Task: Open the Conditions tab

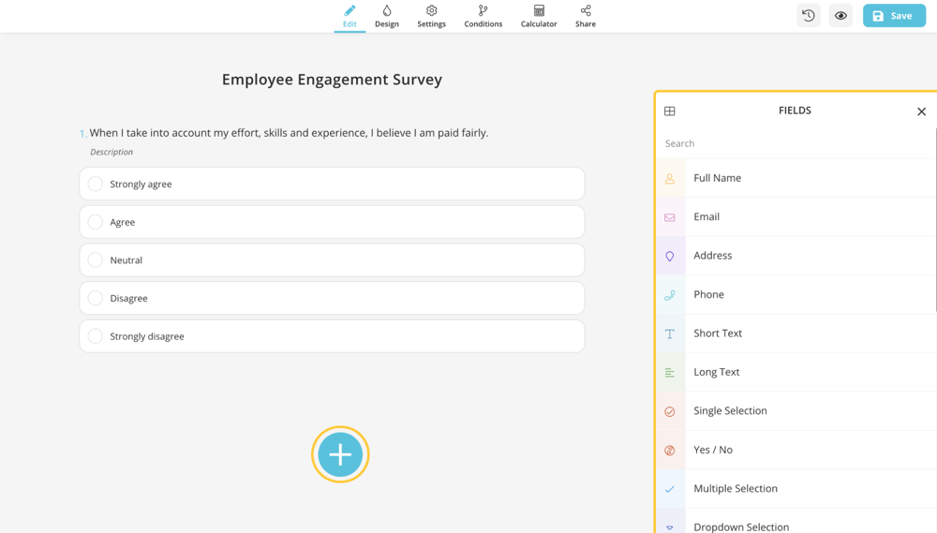Action: (483, 16)
